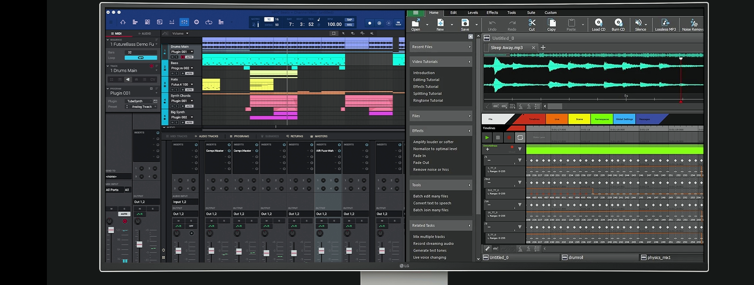Click the orange Live color tab
Screen dimensions: 754x285
pos(557,119)
